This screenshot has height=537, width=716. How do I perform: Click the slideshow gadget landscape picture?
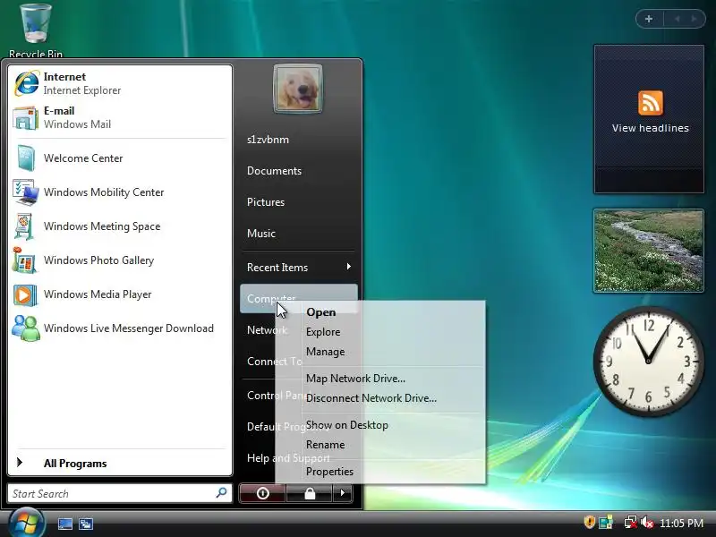click(648, 251)
